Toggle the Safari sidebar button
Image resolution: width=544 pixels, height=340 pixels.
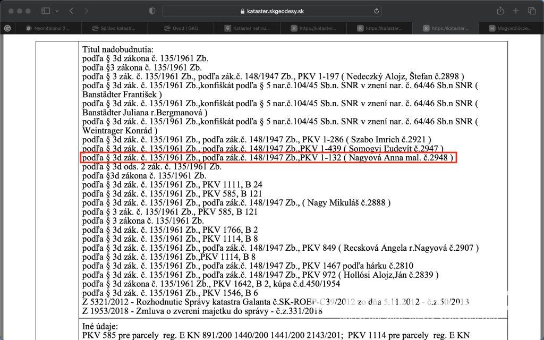pos(46,11)
